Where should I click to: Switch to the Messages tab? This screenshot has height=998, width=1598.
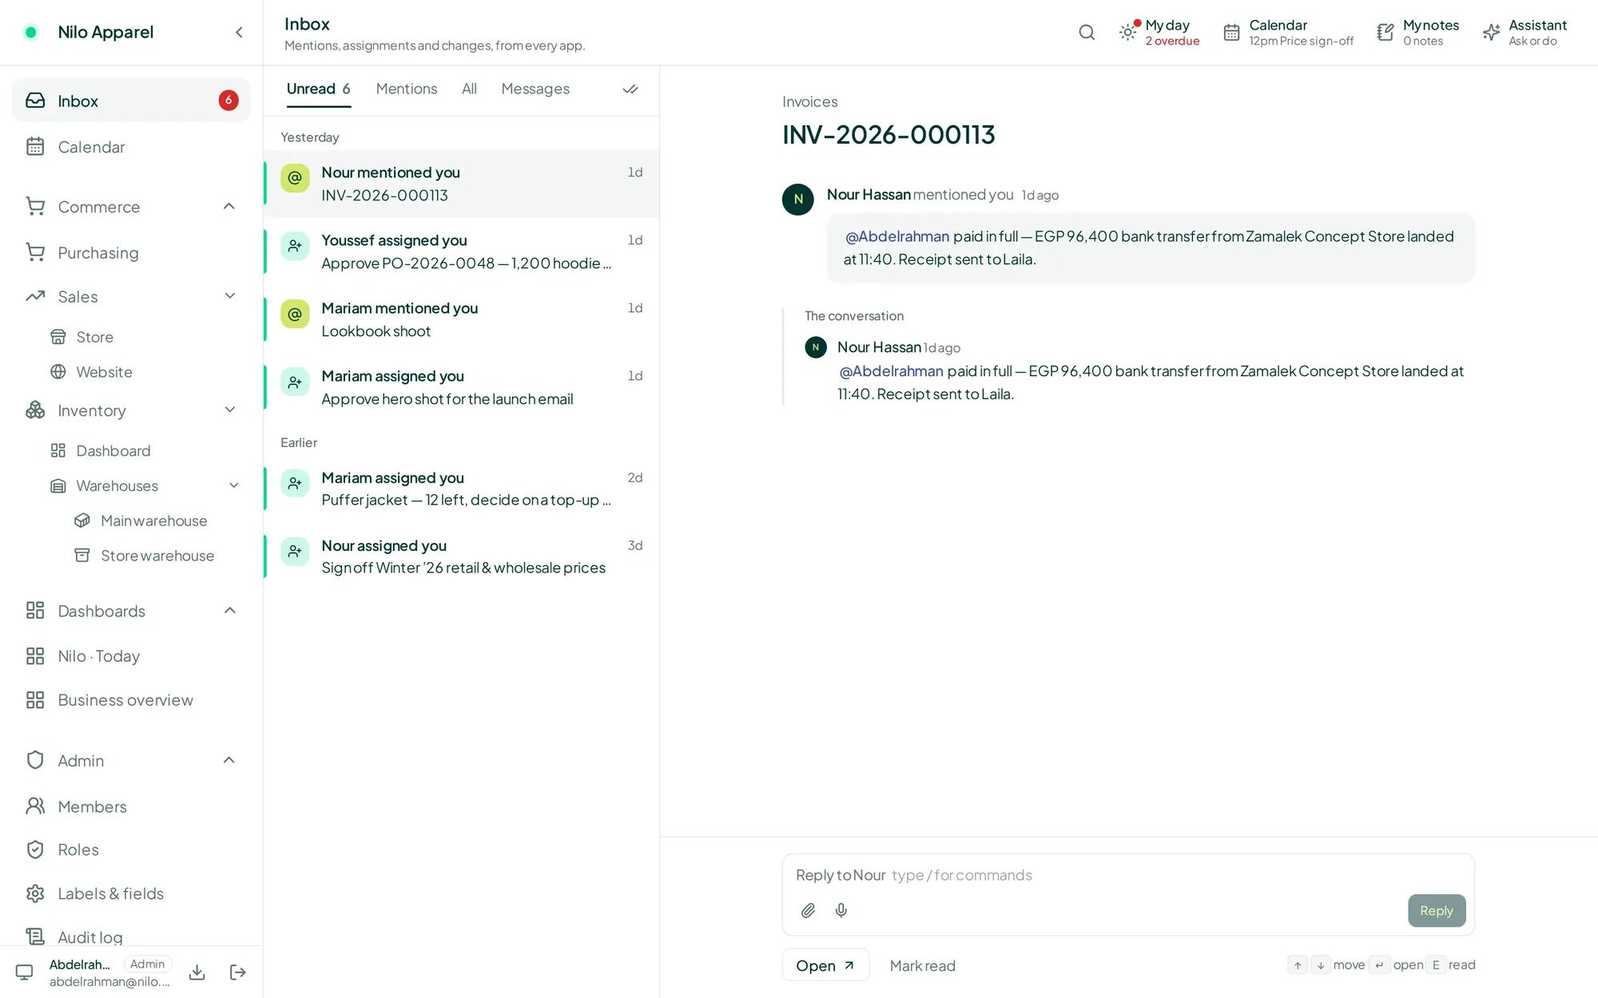[535, 89]
